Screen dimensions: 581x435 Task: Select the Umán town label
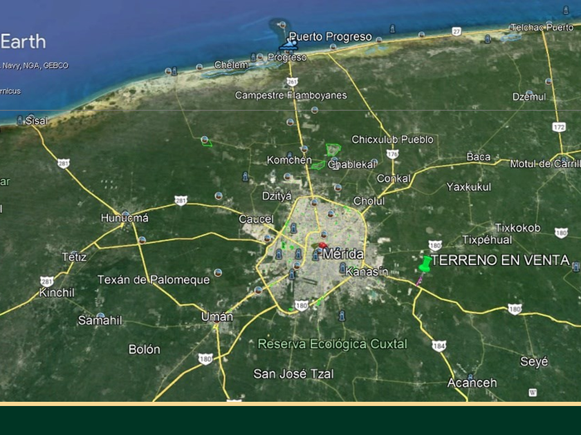[216, 317]
